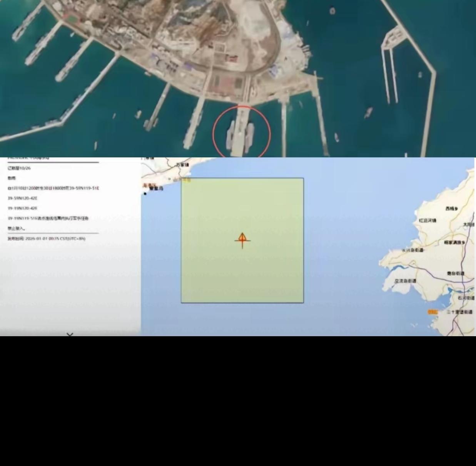Click the map label '杨家满族乡'
The height and width of the screenshot is (466, 476).
(454, 243)
